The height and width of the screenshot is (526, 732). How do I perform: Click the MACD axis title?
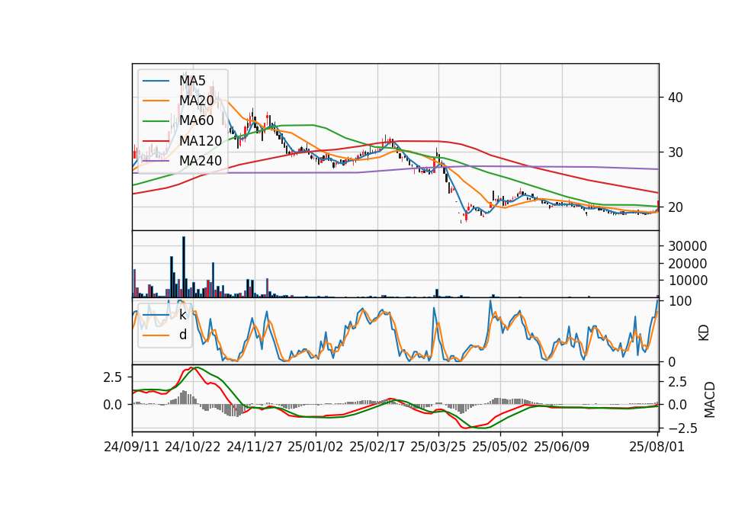coord(710,399)
